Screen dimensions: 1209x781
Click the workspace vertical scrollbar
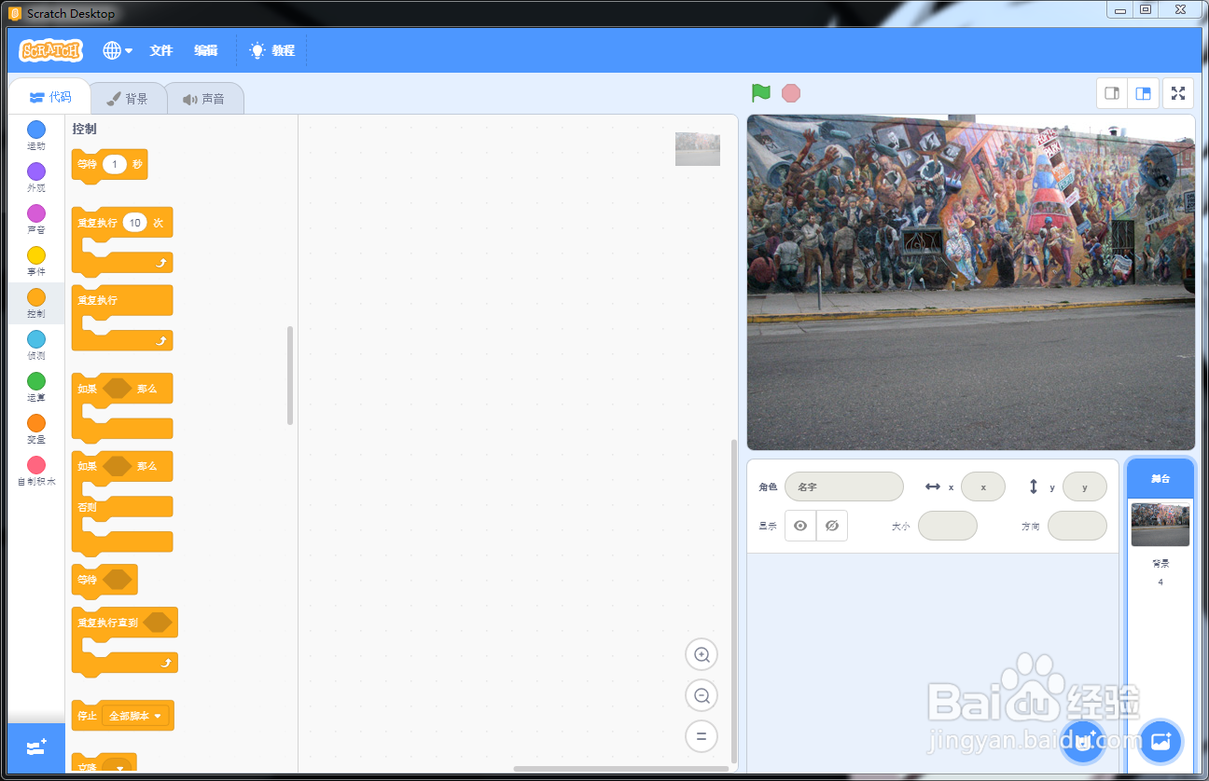point(734,601)
